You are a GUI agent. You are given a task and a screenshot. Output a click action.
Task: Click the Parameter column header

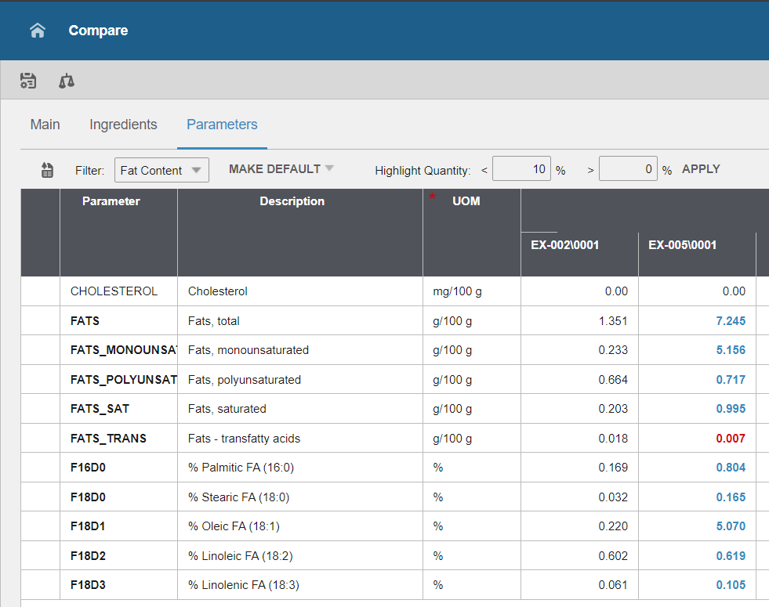point(111,201)
